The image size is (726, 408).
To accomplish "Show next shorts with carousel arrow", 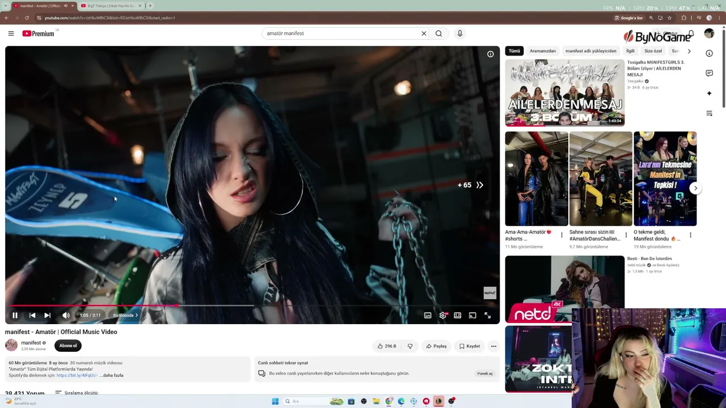I will tap(695, 188).
